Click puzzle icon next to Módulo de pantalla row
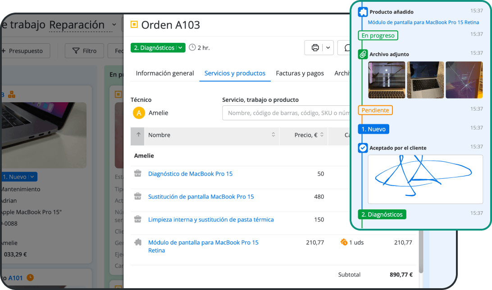492x290 pixels. click(x=138, y=242)
